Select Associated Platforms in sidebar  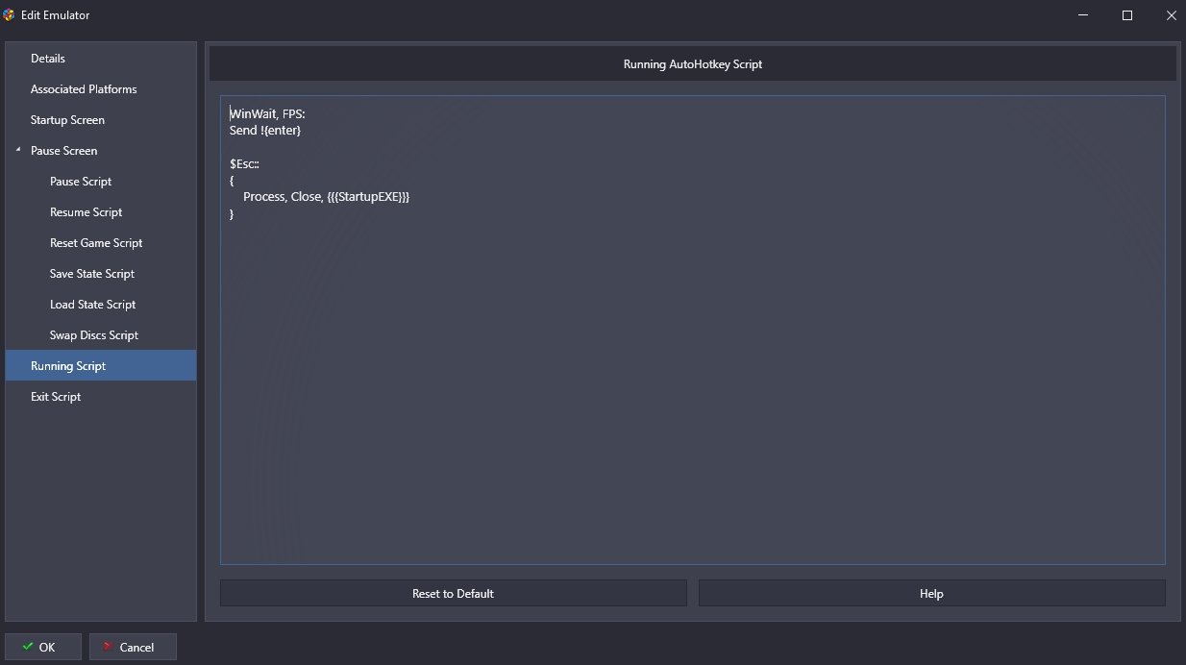100,89
